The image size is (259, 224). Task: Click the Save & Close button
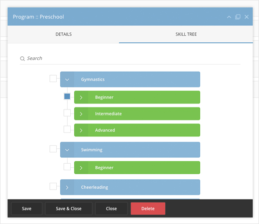69,209
